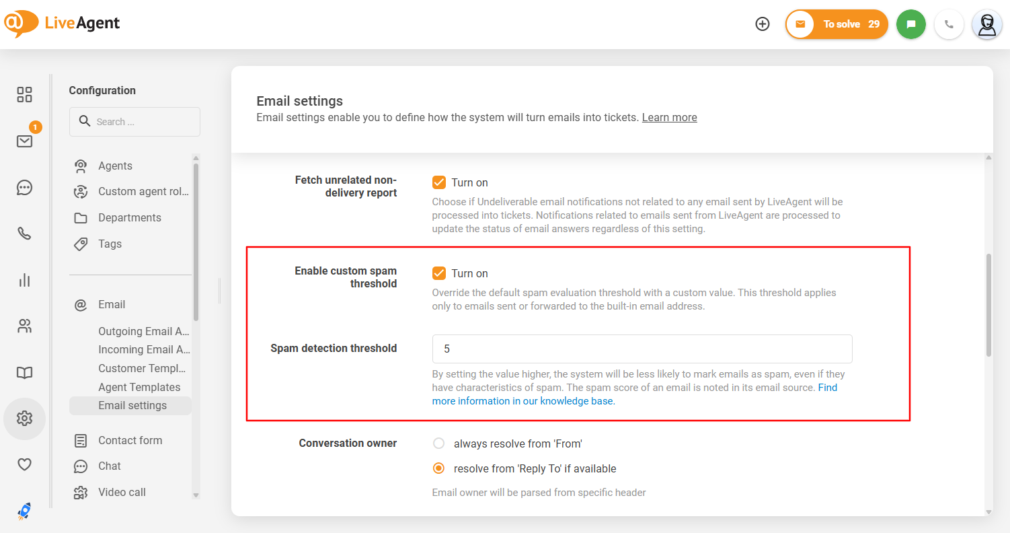Viewport: 1010px width, 533px height.
Task: View Reports via the bar chart icon
Action: (24, 280)
